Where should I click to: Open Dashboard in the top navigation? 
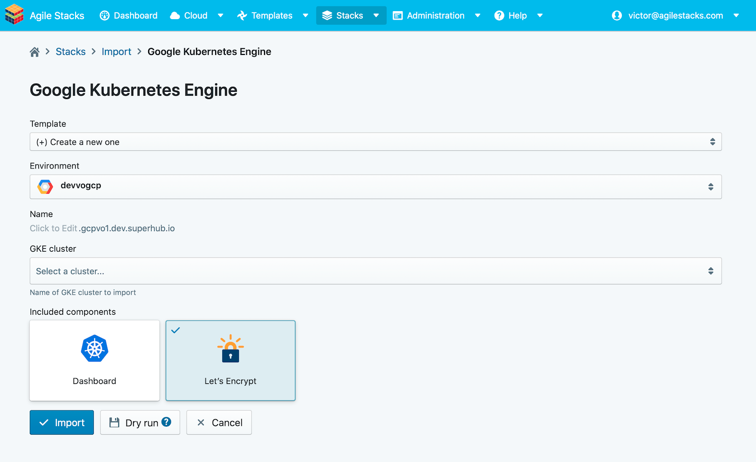pyautogui.click(x=136, y=16)
